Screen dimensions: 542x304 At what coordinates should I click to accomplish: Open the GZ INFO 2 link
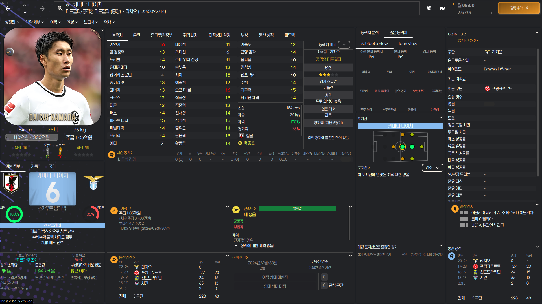coord(467,41)
